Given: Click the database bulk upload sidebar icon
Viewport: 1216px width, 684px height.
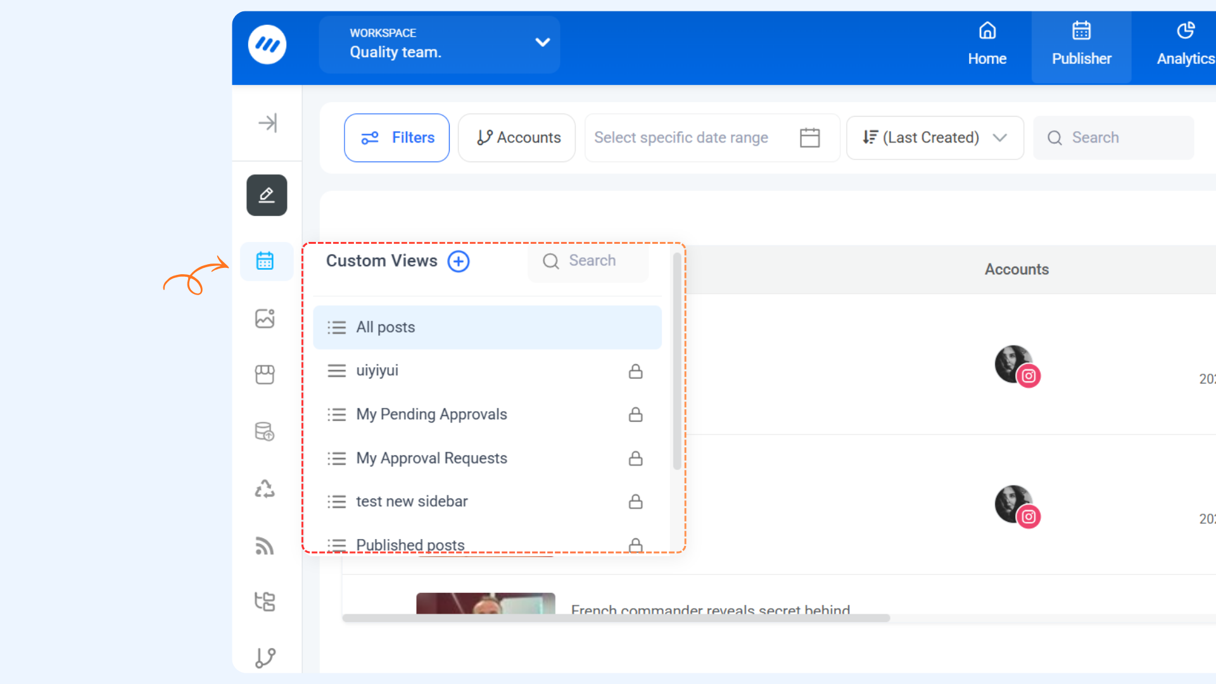Looking at the screenshot, I should click(x=265, y=431).
